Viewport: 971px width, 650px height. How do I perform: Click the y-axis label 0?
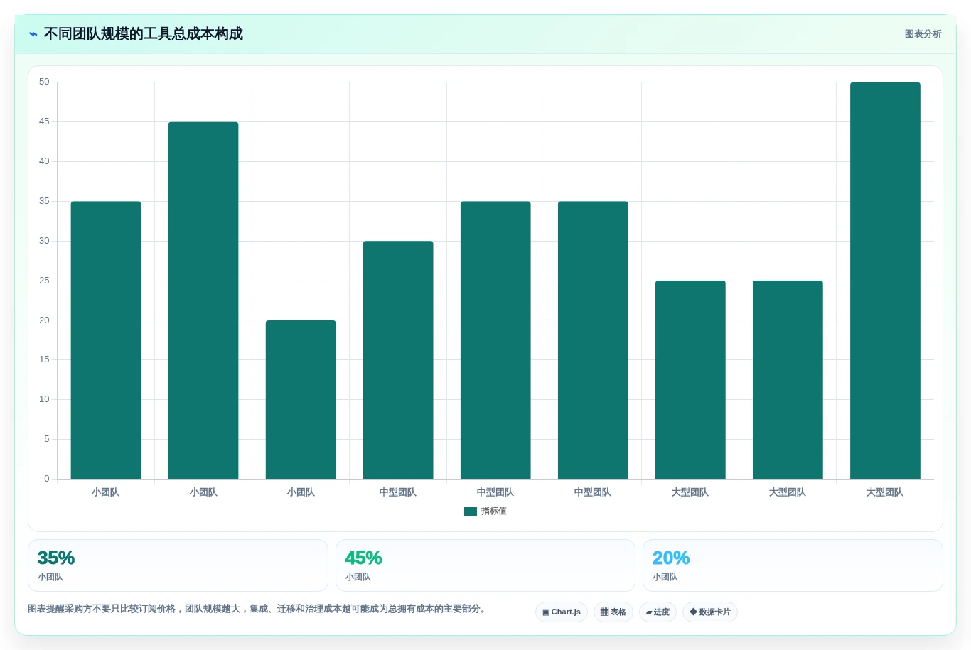point(47,479)
